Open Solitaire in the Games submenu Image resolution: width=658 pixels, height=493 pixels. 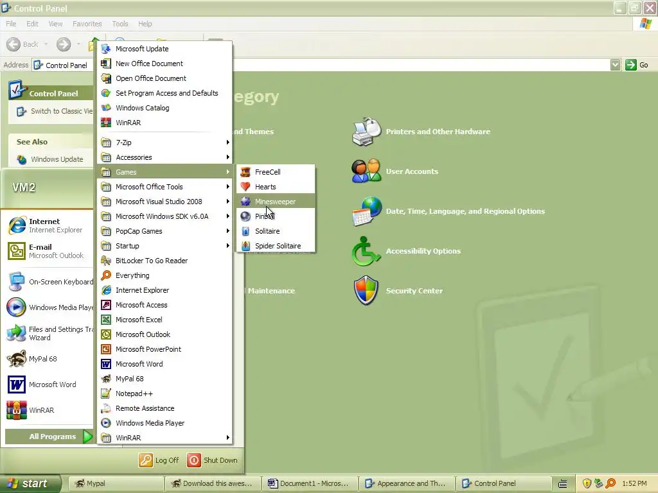click(x=275, y=231)
